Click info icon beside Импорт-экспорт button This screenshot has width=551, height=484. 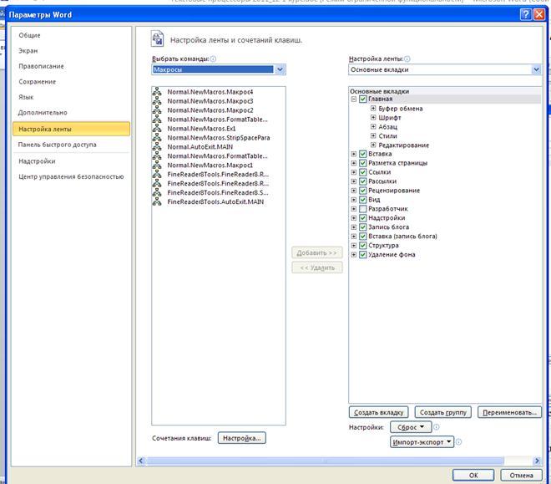[458, 442]
